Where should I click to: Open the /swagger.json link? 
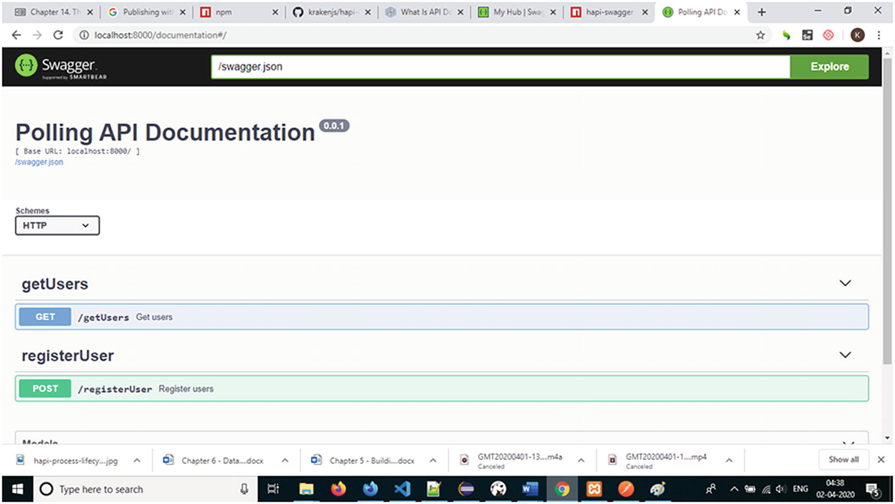[x=39, y=162]
